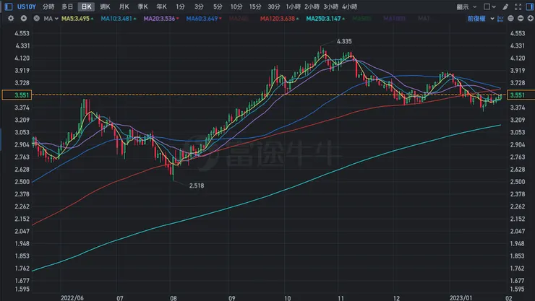
Task: Choose the 1分 one-minute interval
Action: [180, 6]
